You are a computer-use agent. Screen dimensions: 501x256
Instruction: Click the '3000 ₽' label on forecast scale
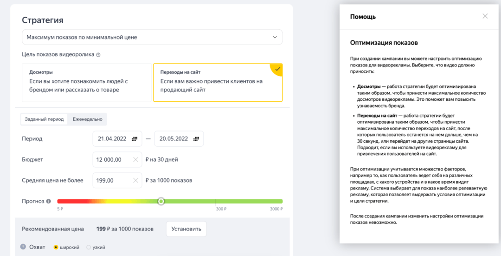click(x=276, y=209)
